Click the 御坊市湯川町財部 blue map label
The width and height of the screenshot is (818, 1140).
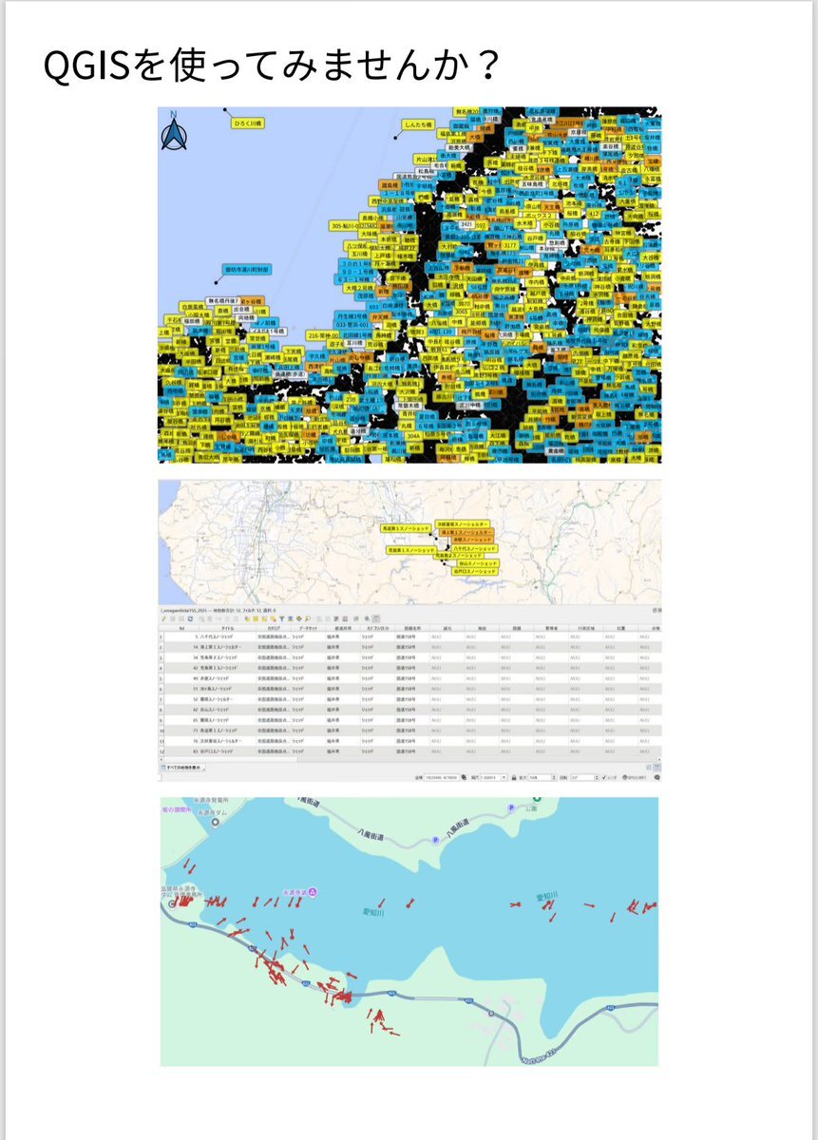click(x=247, y=270)
